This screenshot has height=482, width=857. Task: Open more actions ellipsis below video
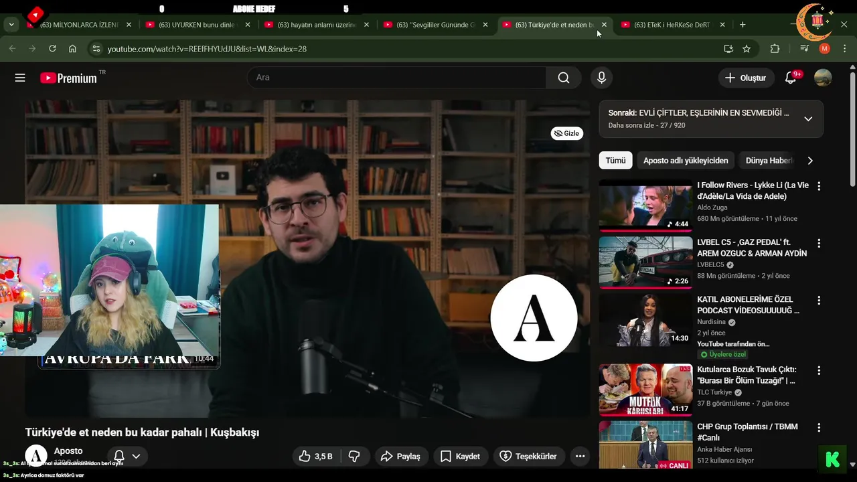tap(580, 456)
